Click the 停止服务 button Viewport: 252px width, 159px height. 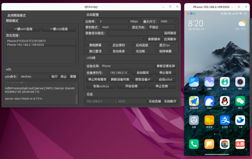tap(165, 73)
